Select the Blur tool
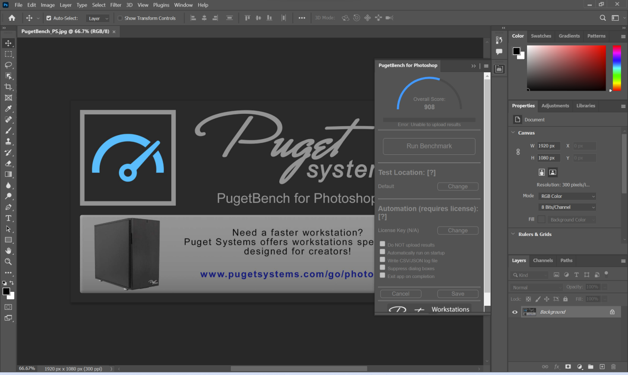 pyautogui.click(x=8, y=186)
